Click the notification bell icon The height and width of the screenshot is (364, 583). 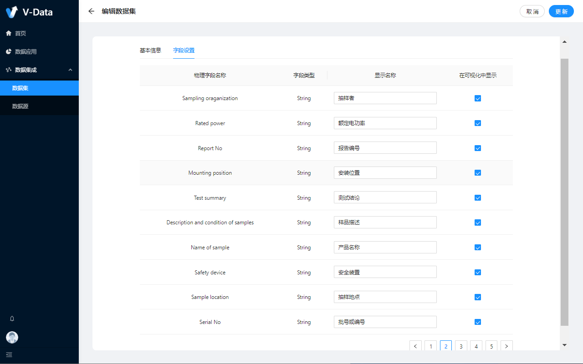pyautogui.click(x=12, y=318)
